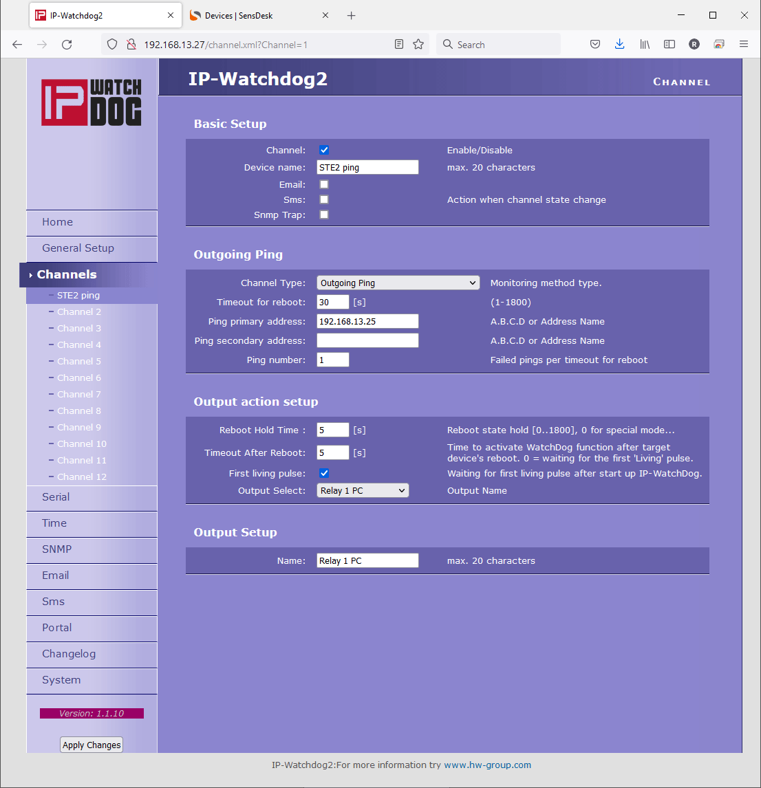Click the Output Setup Name field
The width and height of the screenshot is (761, 788).
coord(367,561)
